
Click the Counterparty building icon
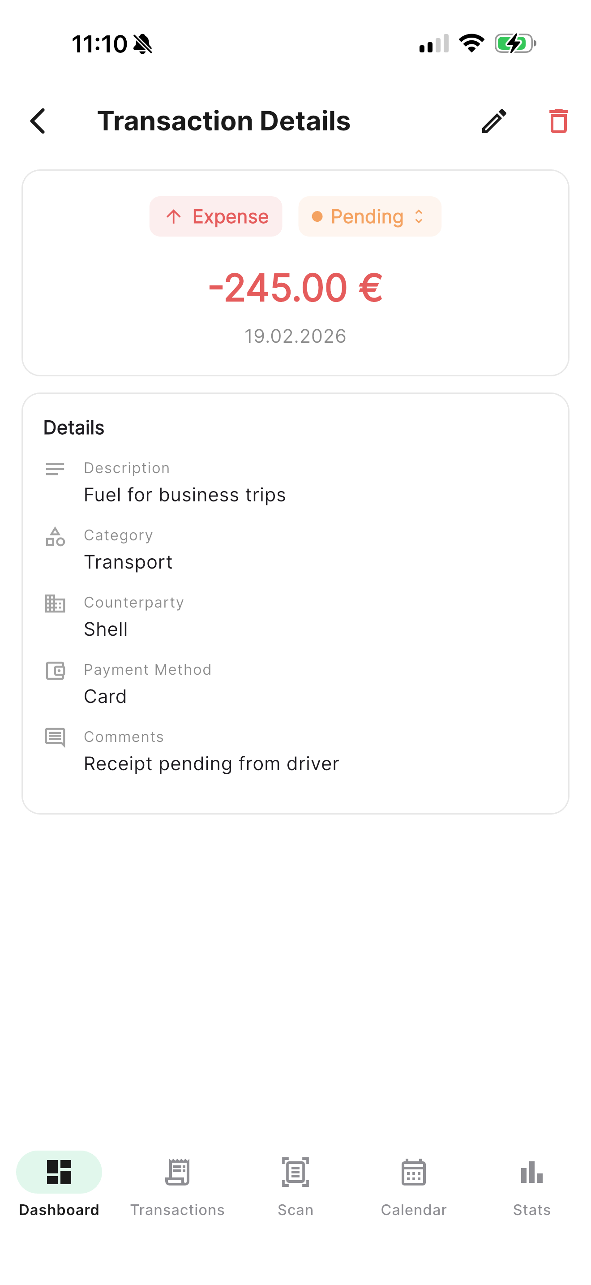(x=55, y=604)
